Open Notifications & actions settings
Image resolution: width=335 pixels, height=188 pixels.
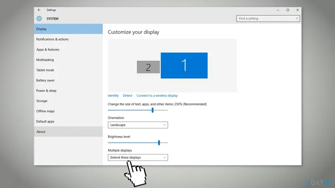click(68, 39)
